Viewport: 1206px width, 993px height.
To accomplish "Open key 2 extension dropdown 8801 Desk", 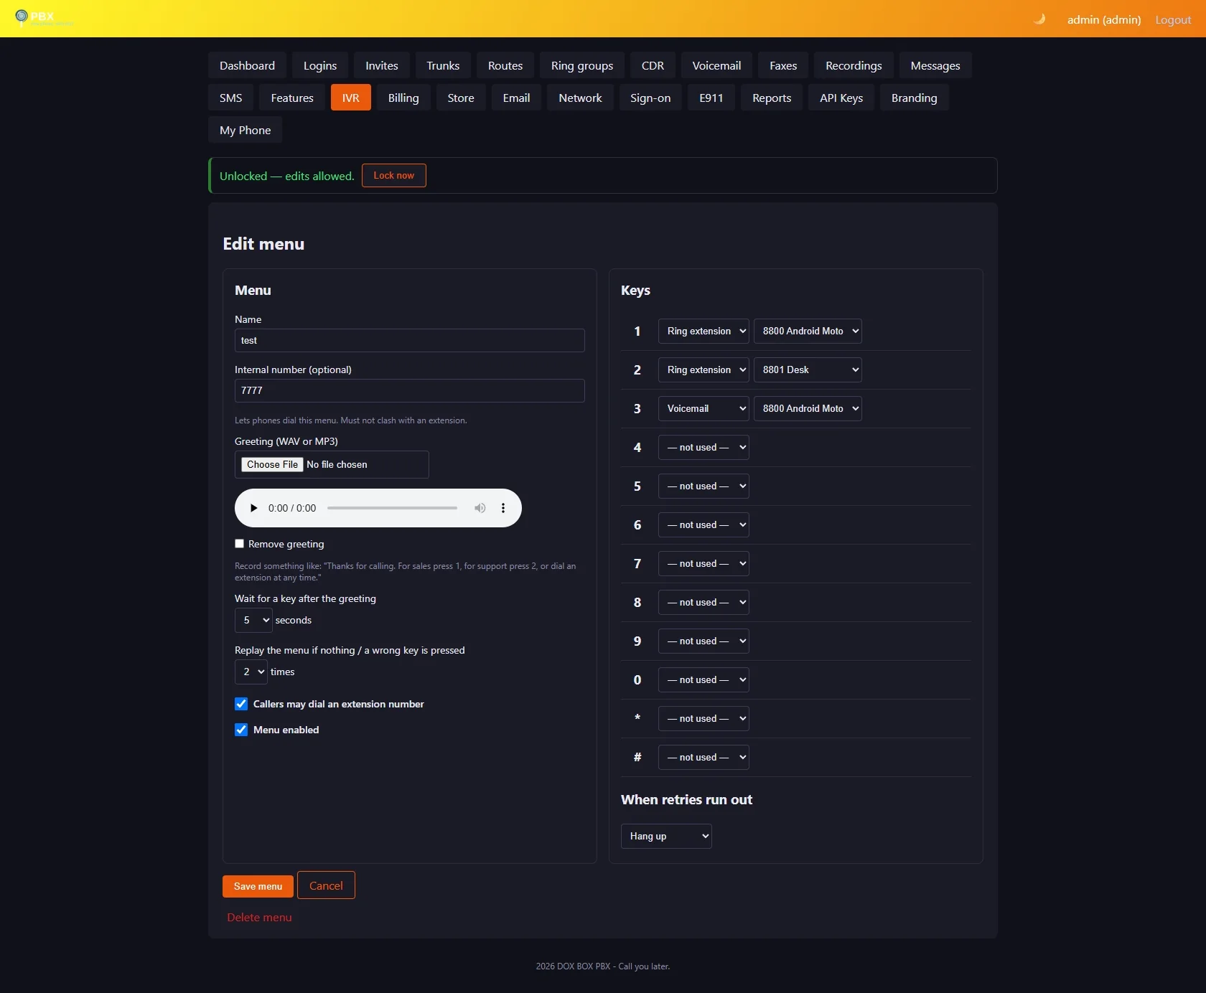I will tap(808, 370).
